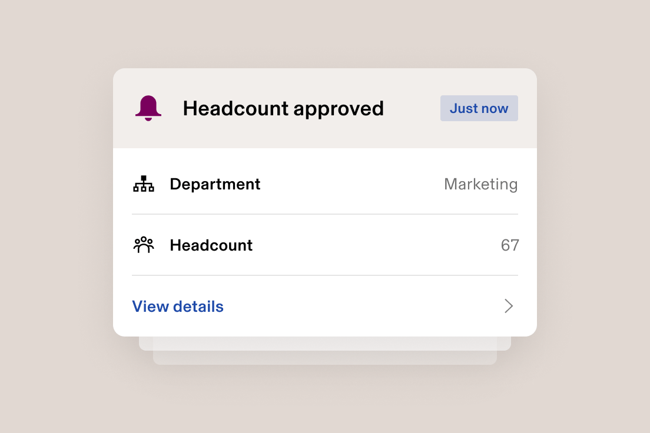The image size is (650, 433).
Task: Open the bell alert to view notifications
Action: tap(148, 108)
